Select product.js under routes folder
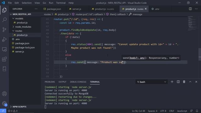This screenshot has height=113, width=201. pyautogui.click(x=25, y=35)
